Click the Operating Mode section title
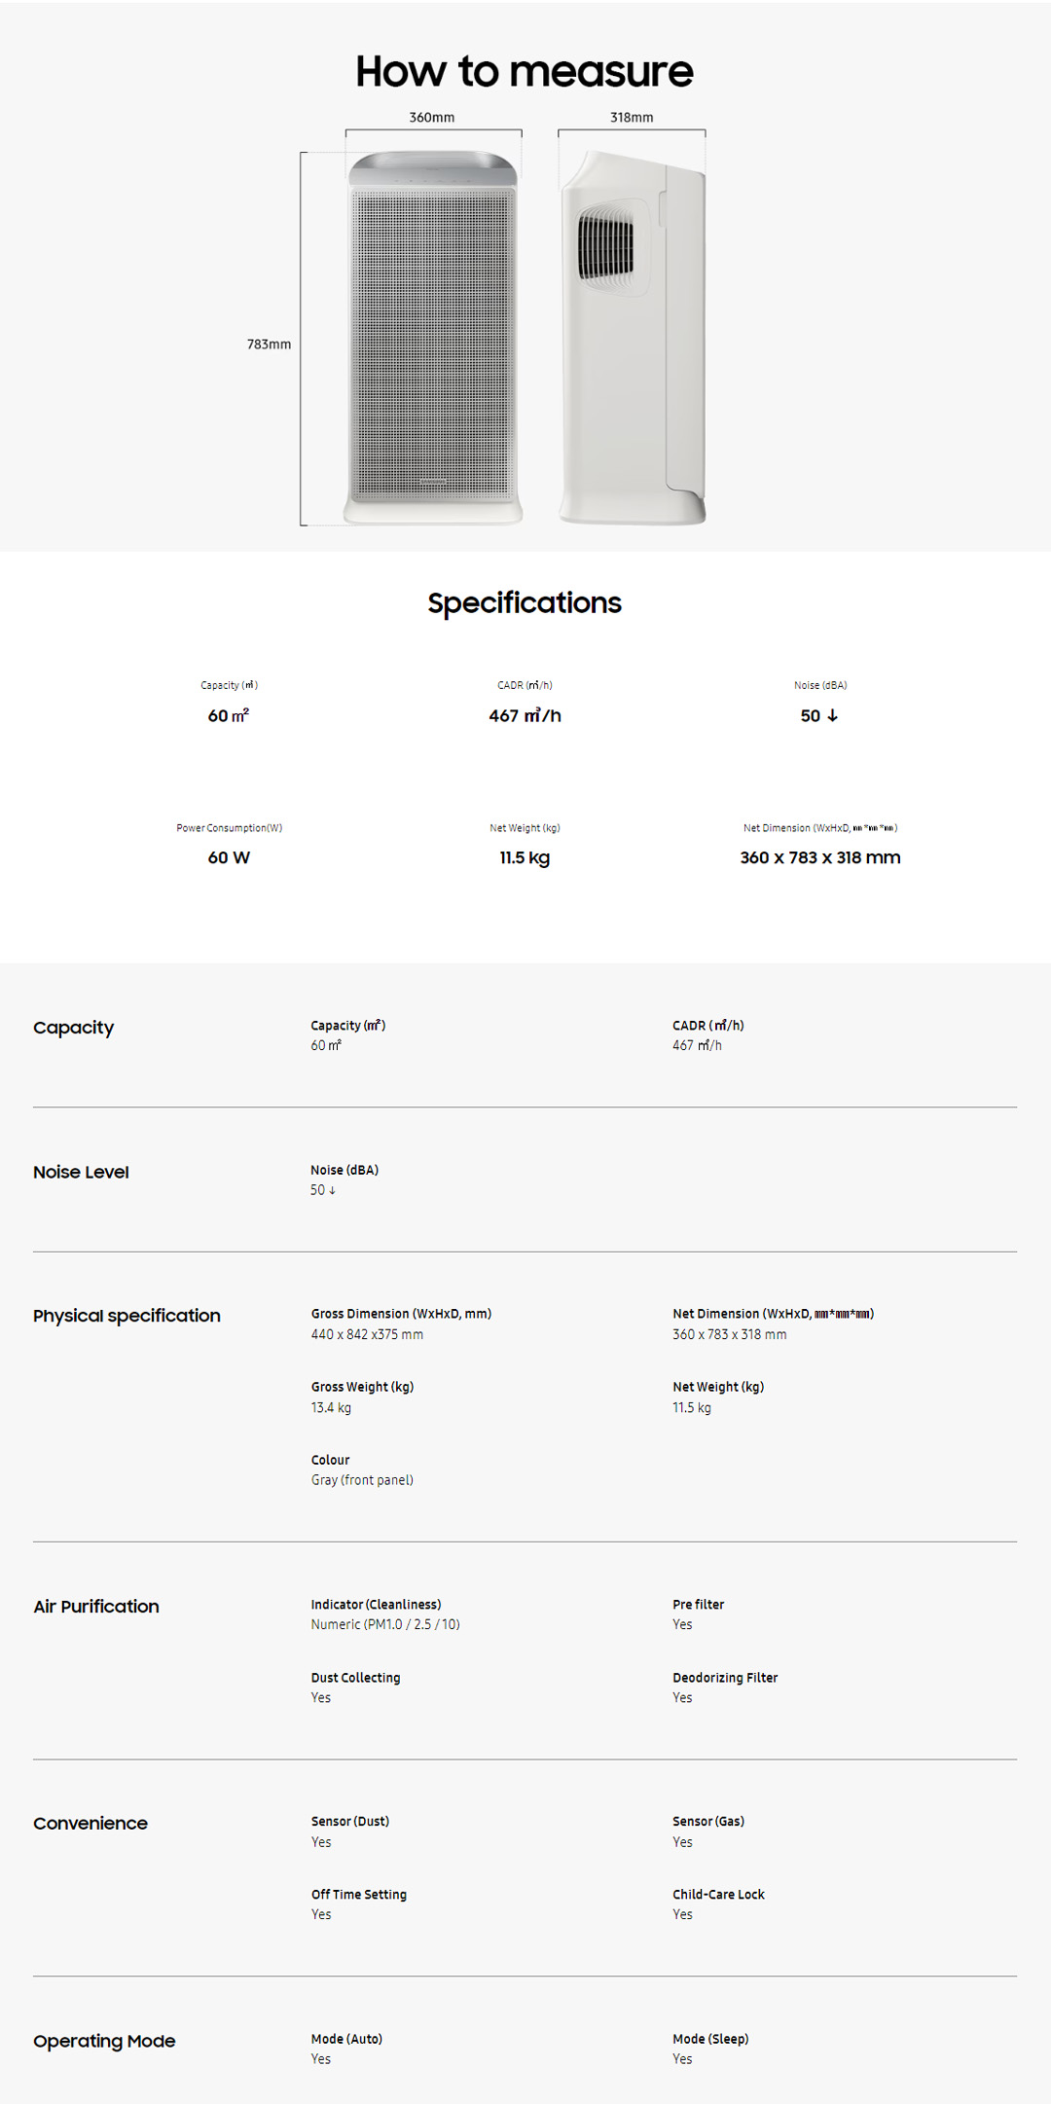This screenshot has width=1051, height=2104. pos(104,2041)
